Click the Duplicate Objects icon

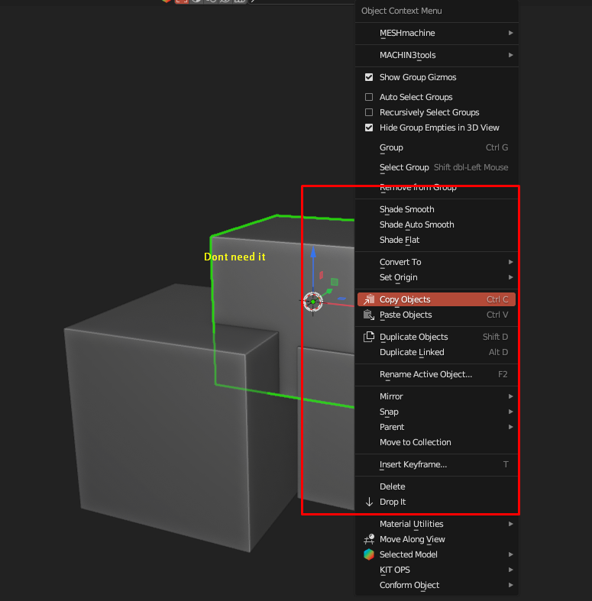pyautogui.click(x=369, y=337)
